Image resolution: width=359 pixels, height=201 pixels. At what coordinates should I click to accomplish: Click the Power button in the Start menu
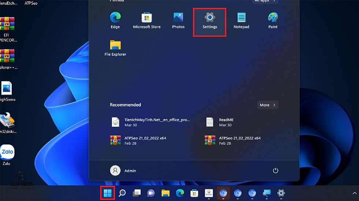(275, 170)
